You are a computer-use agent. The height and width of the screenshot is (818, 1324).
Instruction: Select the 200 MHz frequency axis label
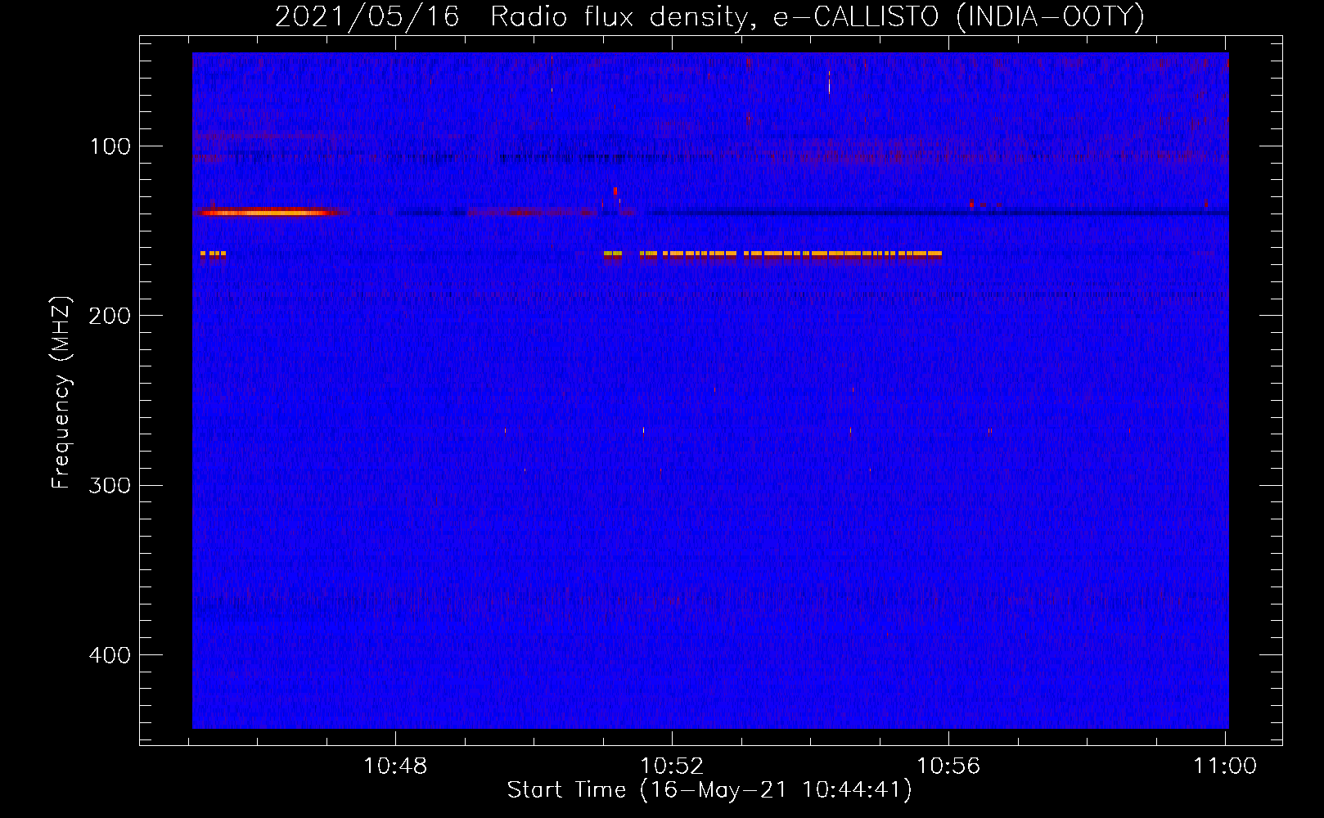(110, 317)
